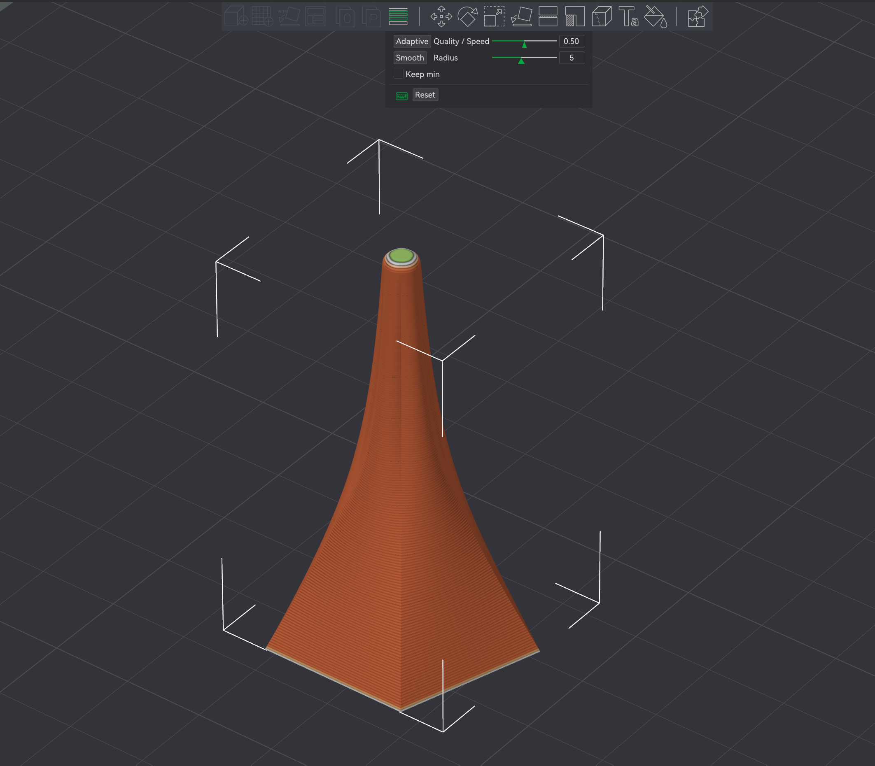Adjust the Quality/Speed slider marker
The height and width of the screenshot is (766, 875).
(x=524, y=44)
